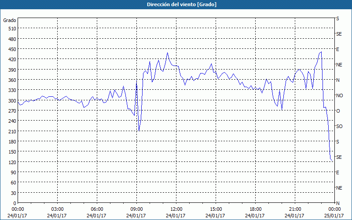352x220 pixels.
Task: Click the 420 degree axis label
Action: [12, 59]
